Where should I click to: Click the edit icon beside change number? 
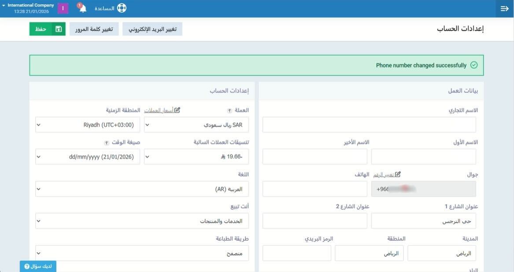[398, 174]
